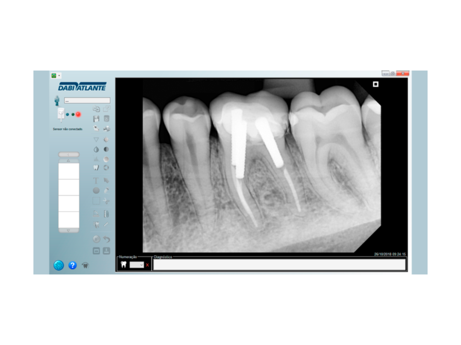
Task: Select the text T annotation tool
Action: click(x=96, y=180)
